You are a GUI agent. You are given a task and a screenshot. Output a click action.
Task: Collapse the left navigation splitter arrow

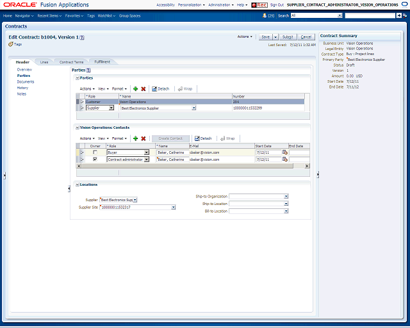point(69,188)
